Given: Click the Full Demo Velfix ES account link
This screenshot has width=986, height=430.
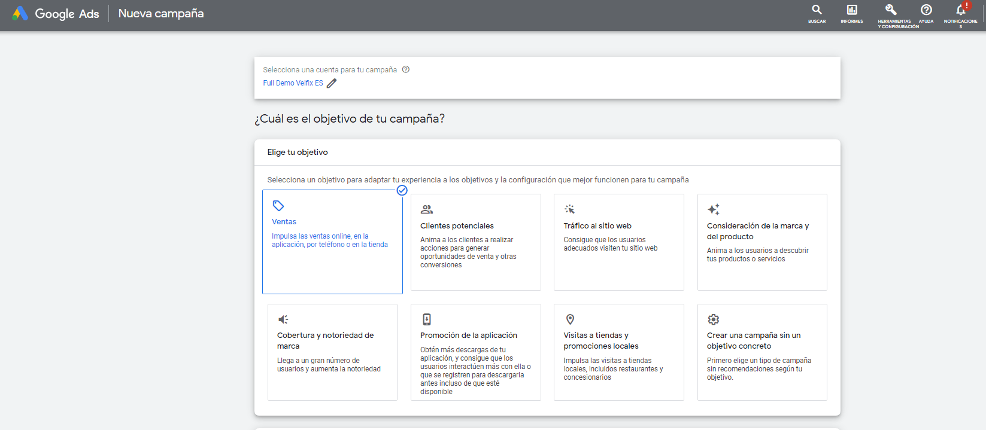Looking at the screenshot, I should point(293,83).
